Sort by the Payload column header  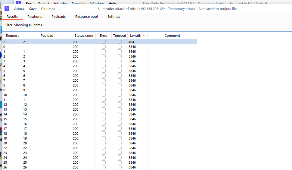(47, 36)
